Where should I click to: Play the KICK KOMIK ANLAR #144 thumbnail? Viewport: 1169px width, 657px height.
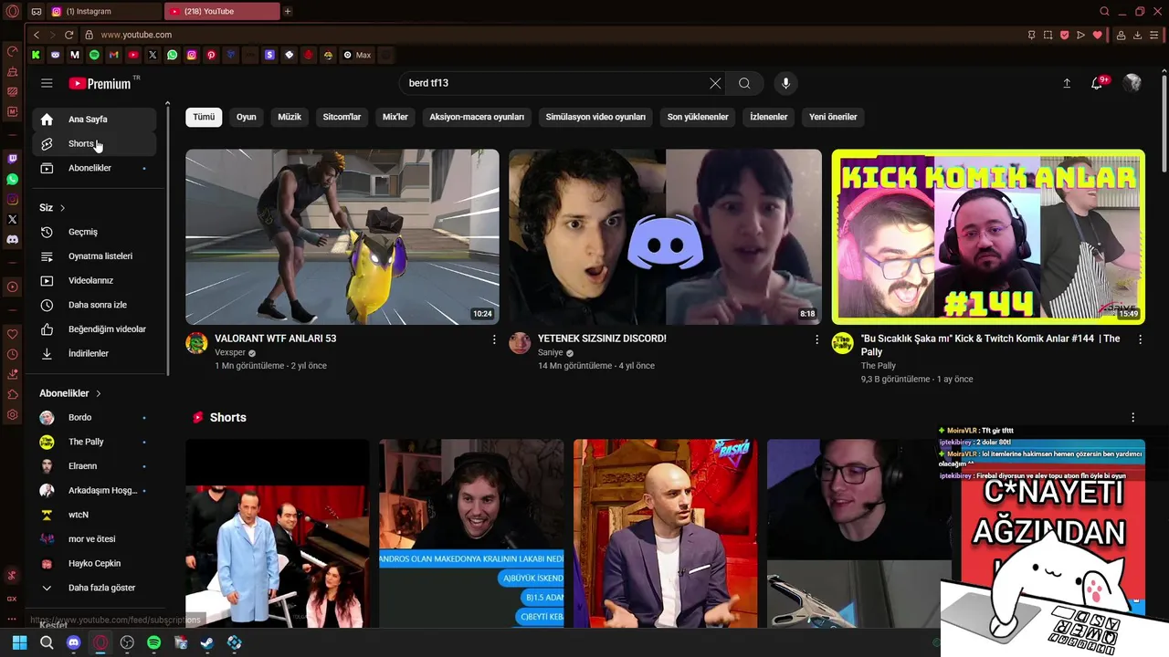tap(988, 236)
